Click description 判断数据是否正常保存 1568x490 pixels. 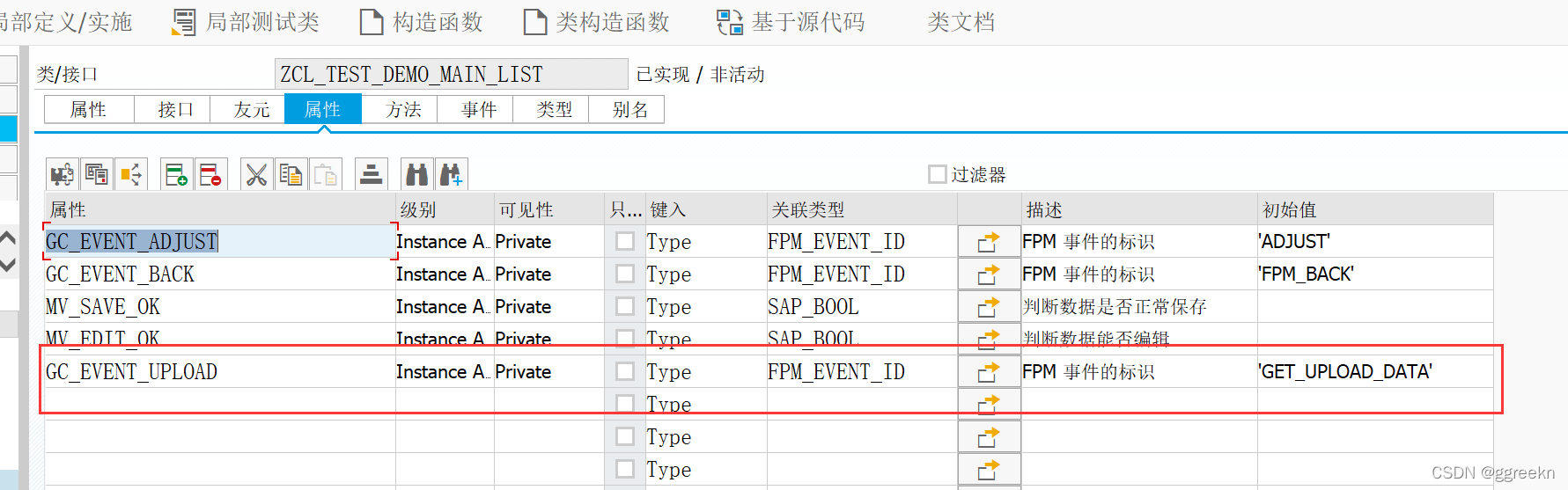1139,307
